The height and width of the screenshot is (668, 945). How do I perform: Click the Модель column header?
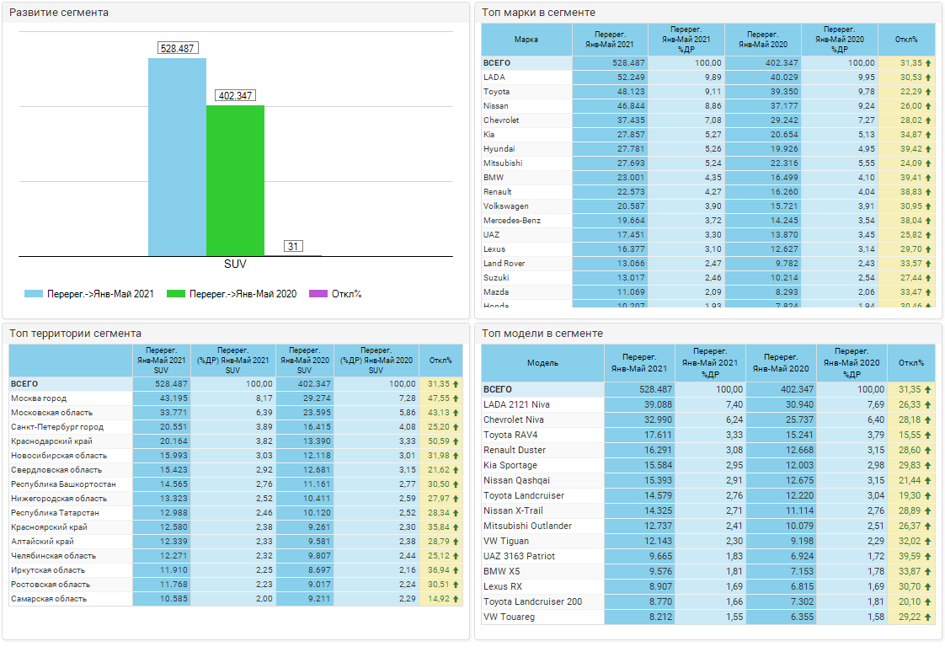pos(542,363)
